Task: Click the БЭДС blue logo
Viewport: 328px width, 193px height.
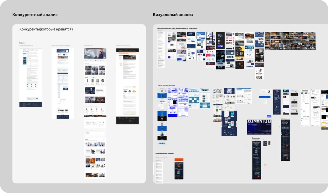Action: click(162, 143)
